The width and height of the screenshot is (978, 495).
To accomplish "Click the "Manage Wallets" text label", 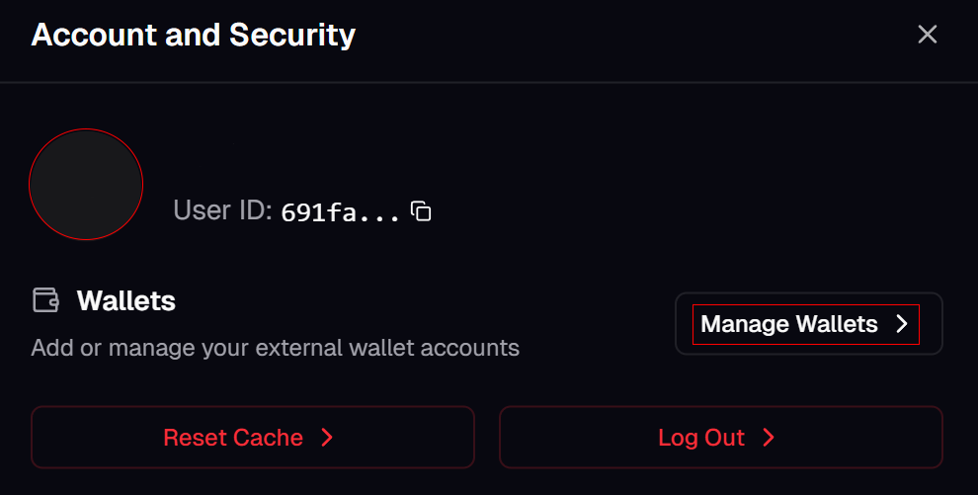I will point(788,324).
